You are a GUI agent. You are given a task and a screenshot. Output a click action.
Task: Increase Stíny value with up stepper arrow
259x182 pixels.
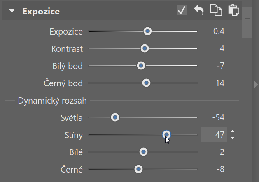233,131
